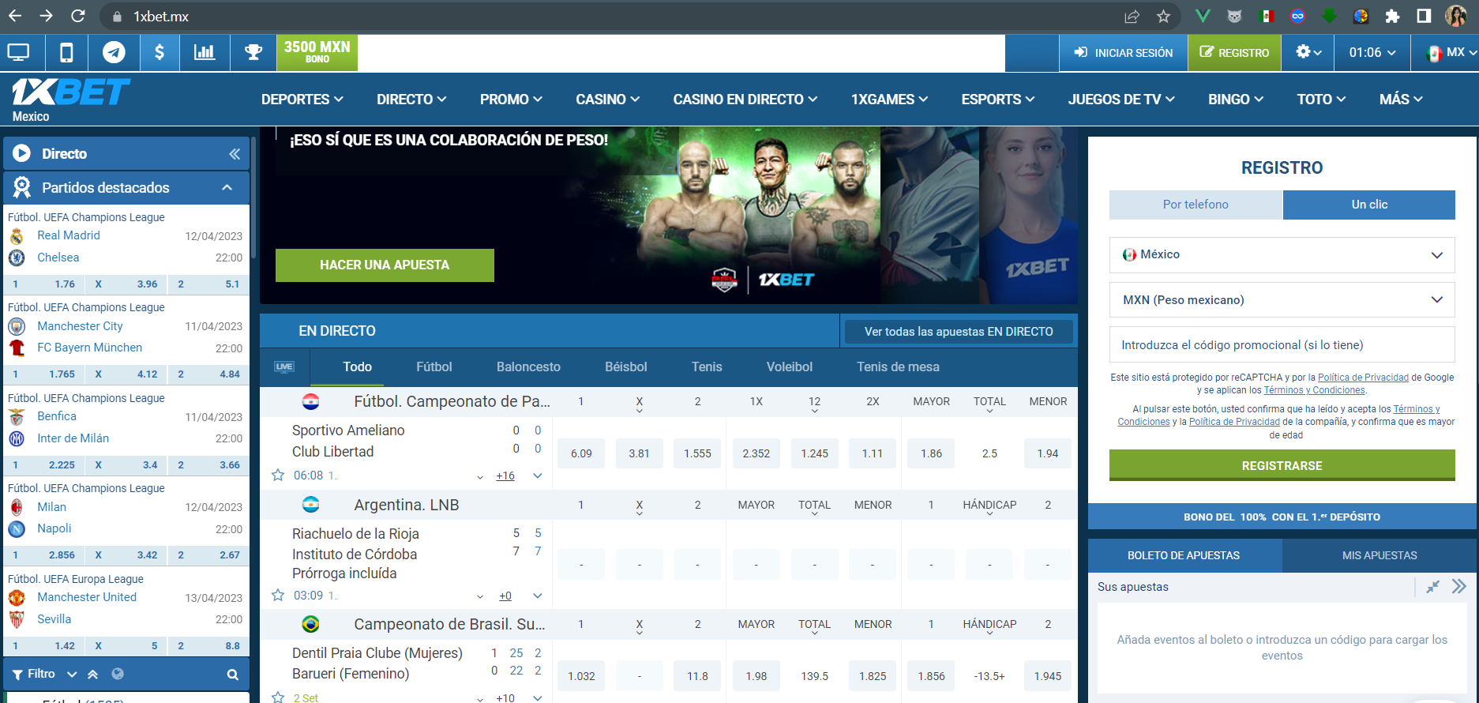Open the México country dropdown
This screenshot has height=703, width=1479.
(1282, 255)
